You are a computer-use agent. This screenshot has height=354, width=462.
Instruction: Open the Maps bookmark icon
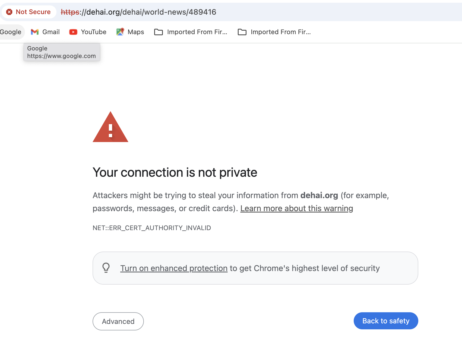[x=120, y=32]
